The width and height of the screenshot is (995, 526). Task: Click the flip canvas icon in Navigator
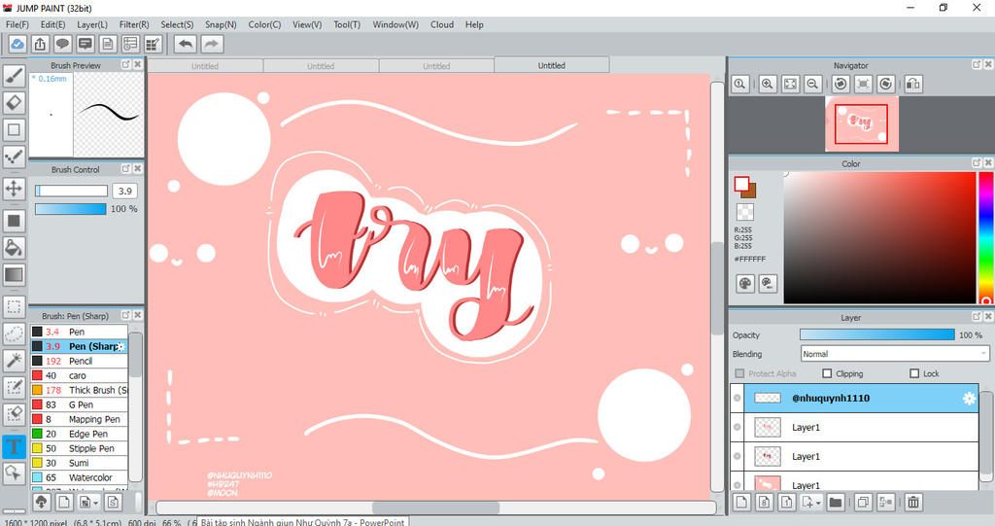[913, 84]
